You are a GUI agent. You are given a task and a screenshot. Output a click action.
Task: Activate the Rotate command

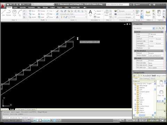[x=41, y=11]
